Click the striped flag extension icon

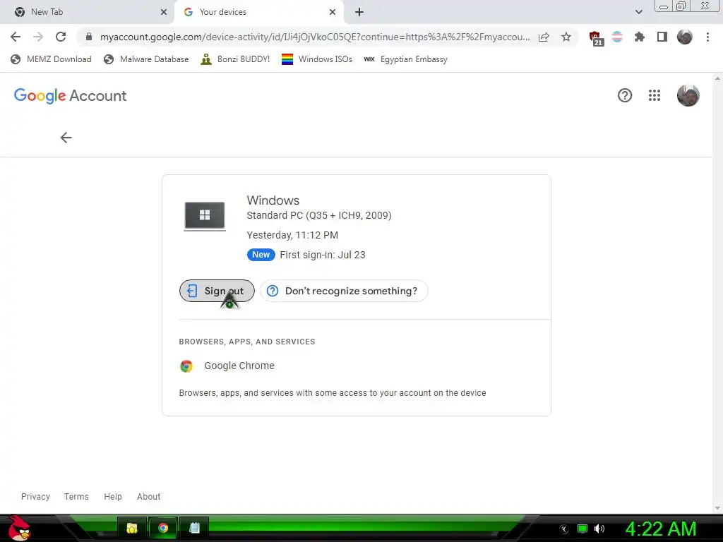point(617,37)
